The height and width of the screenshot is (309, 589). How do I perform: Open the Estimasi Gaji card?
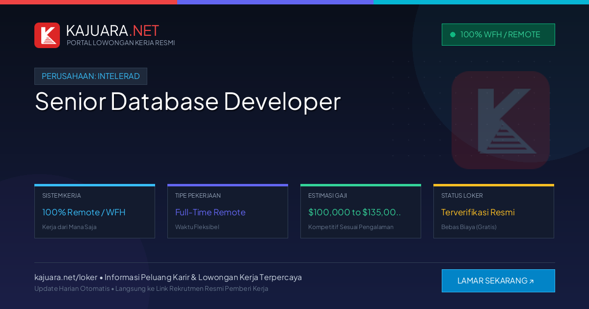coord(361,211)
